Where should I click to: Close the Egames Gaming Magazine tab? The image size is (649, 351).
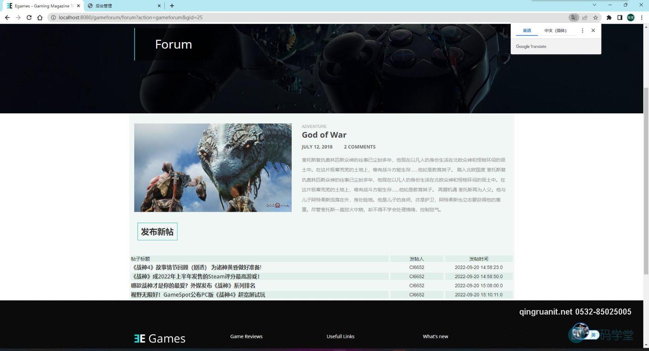tap(78, 6)
